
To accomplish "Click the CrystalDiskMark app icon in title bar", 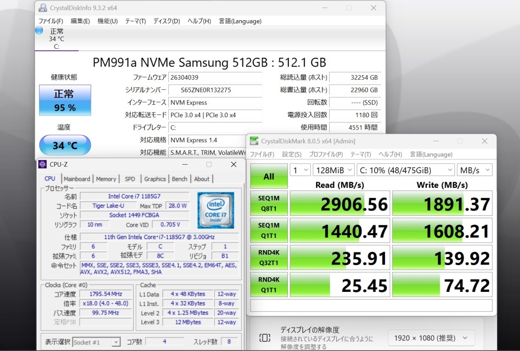I will pyautogui.click(x=254, y=141).
